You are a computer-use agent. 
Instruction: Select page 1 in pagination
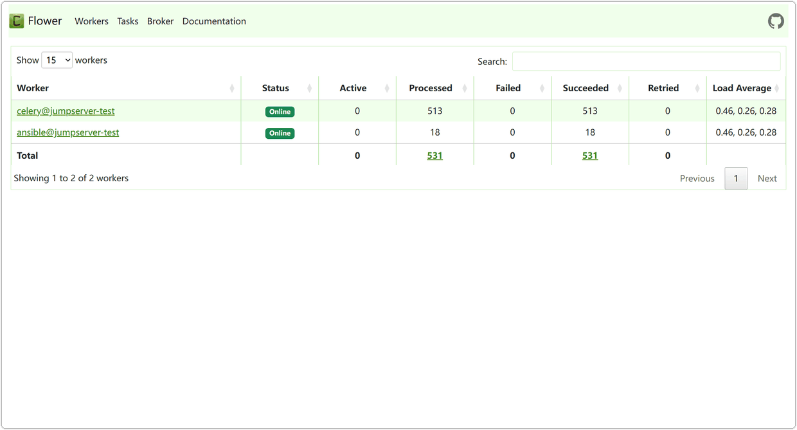[736, 179]
